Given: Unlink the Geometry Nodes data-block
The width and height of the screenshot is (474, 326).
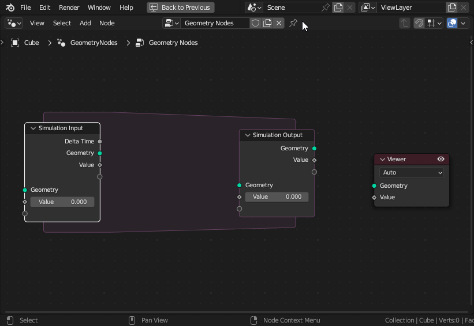Looking at the screenshot, I should 279,23.
